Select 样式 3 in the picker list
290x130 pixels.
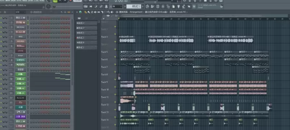87,28
